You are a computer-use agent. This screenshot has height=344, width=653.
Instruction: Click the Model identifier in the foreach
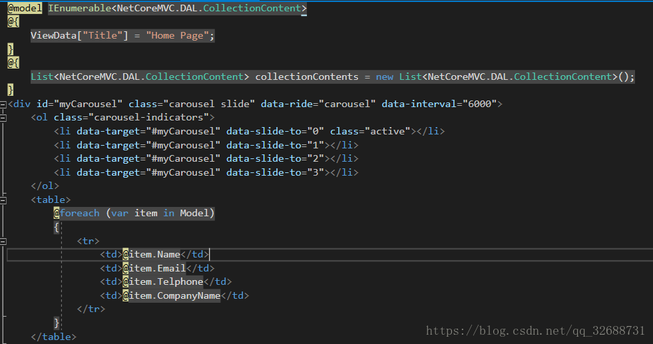point(194,213)
